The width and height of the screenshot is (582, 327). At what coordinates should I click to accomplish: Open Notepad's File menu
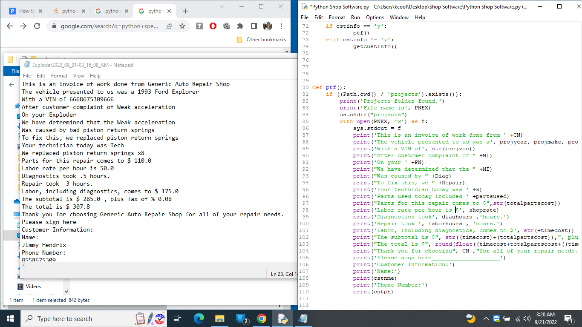tap(27, 76)
